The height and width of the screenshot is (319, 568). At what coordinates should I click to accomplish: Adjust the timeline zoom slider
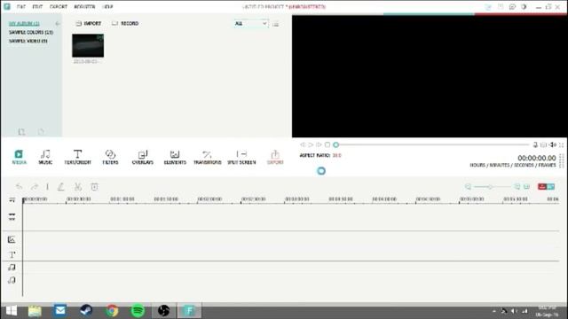point(493,187)
